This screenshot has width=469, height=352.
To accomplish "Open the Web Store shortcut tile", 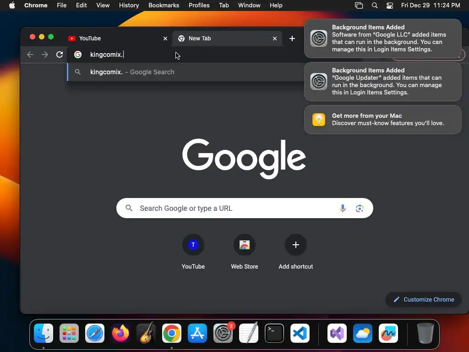I will pyautogui.click(x=245, y=252).
